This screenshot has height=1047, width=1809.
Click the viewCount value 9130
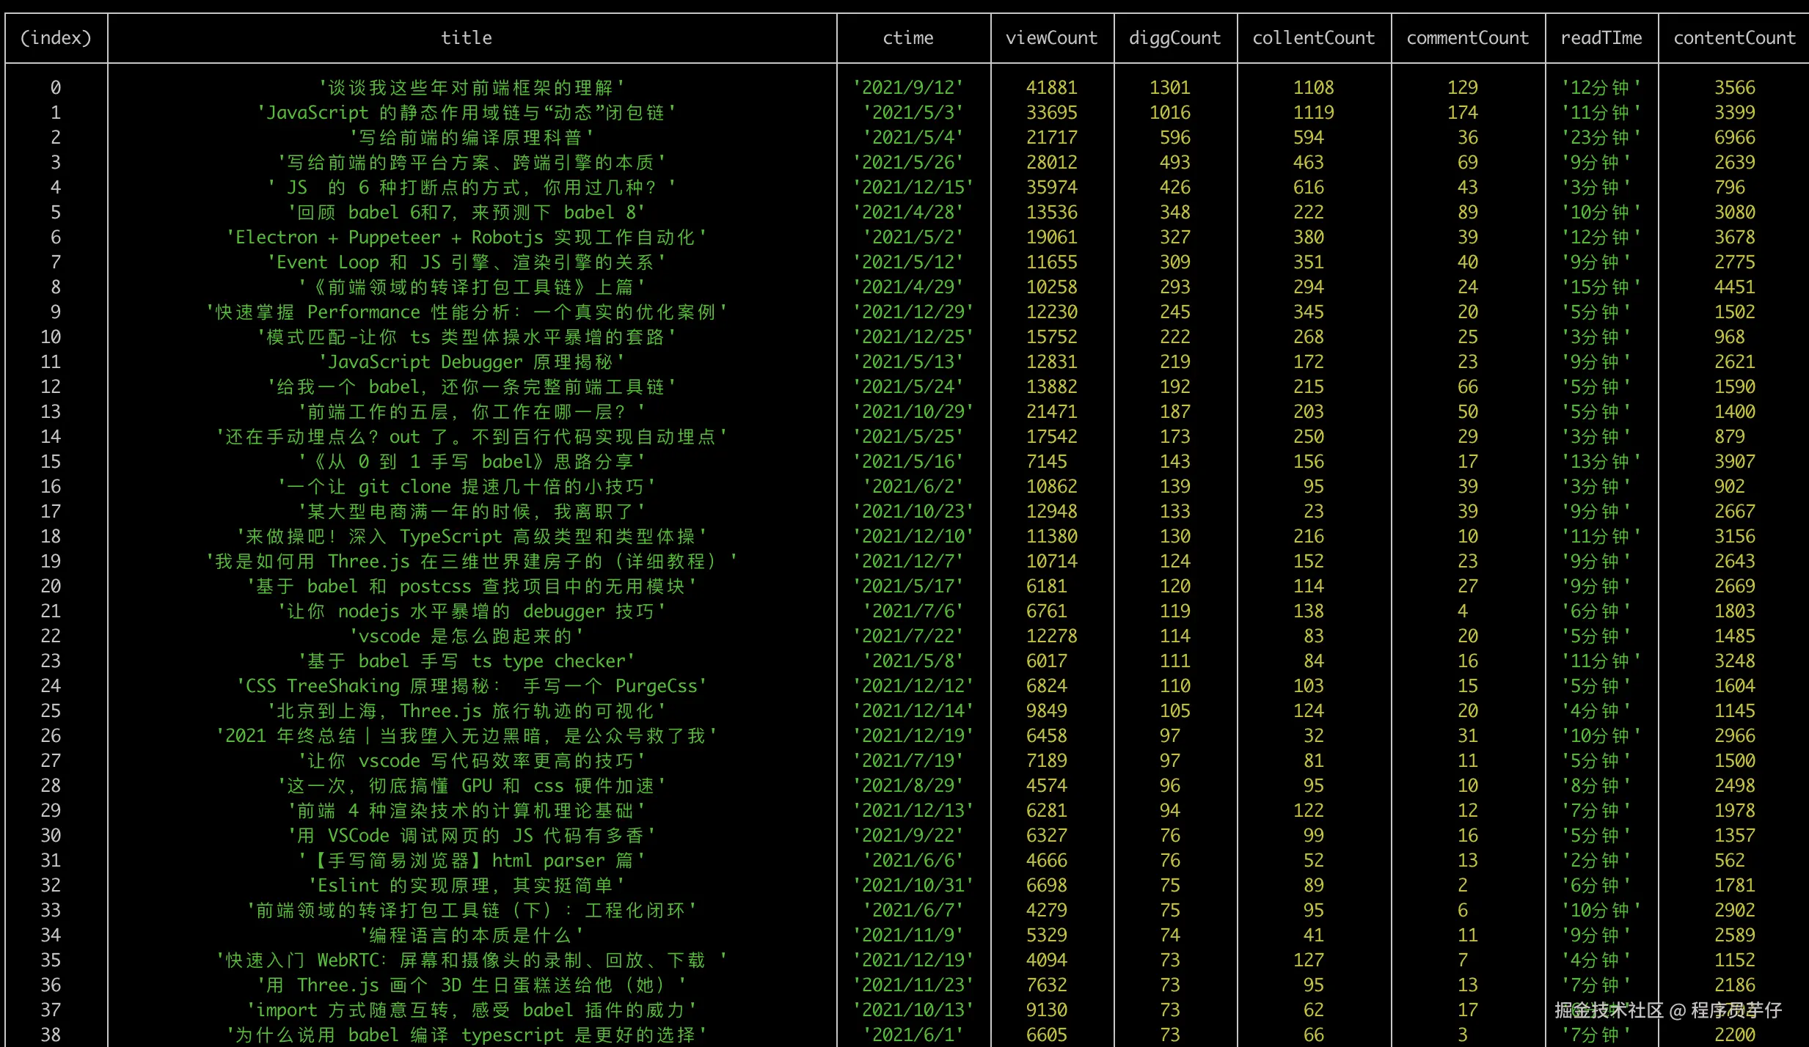1046,1010
